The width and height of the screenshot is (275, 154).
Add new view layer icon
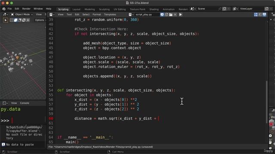coord(266,9)
